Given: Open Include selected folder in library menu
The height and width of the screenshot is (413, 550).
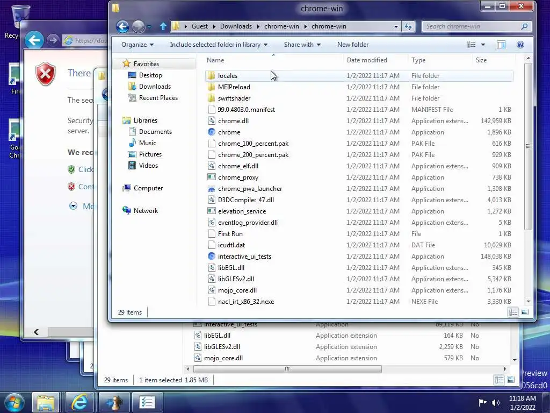Looking at the screenshot, I should (219, 45).
